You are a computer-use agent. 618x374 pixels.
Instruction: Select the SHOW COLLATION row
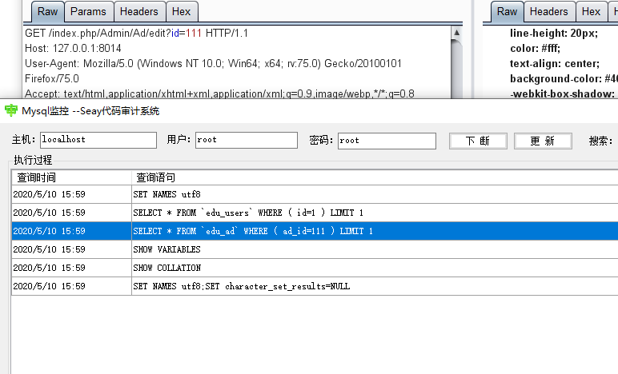click(x=315, y=268)
